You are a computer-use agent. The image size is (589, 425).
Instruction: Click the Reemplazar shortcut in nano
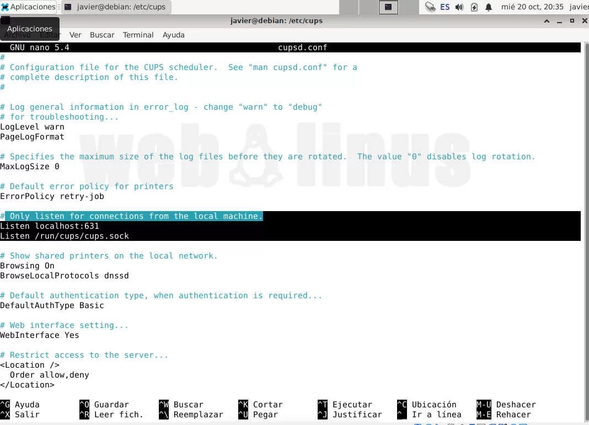point(200,414)
